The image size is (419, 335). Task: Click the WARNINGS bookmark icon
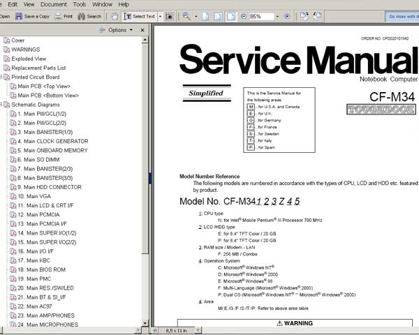7,50
